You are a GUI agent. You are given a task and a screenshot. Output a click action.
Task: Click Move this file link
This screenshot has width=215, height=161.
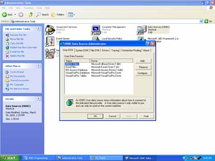pyautogui.click(x=17, y=39)
